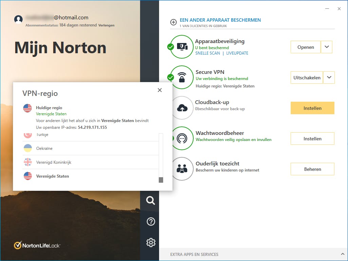Image resolution: width=348 pixels, height=261 pixels.
Task: Click the Verlengen subscription link
Action: pos(106,25)
